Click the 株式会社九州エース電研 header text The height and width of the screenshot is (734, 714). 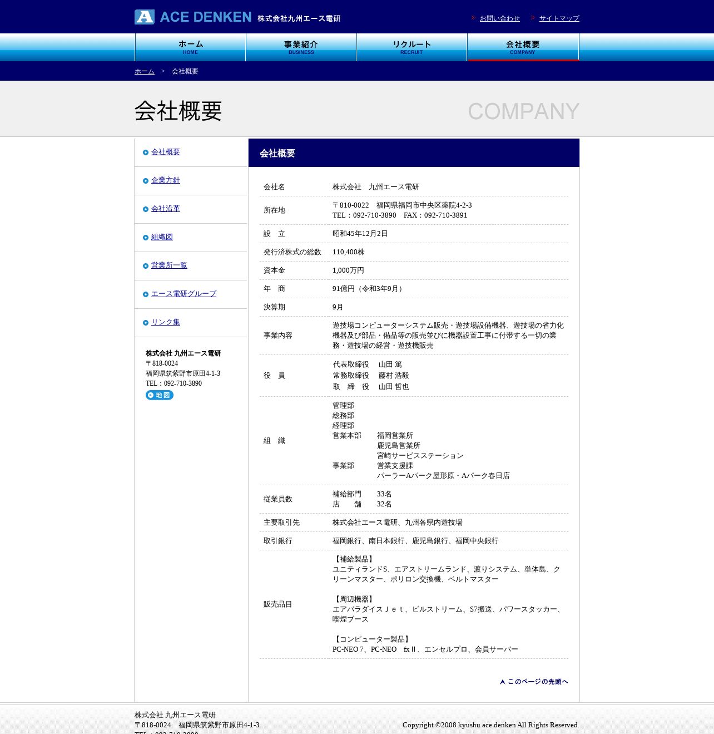pos(299,18)
